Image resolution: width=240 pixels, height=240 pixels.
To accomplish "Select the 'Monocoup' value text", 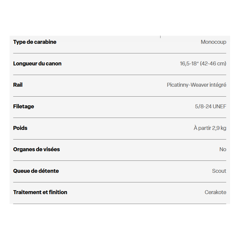I will (214, 42).
